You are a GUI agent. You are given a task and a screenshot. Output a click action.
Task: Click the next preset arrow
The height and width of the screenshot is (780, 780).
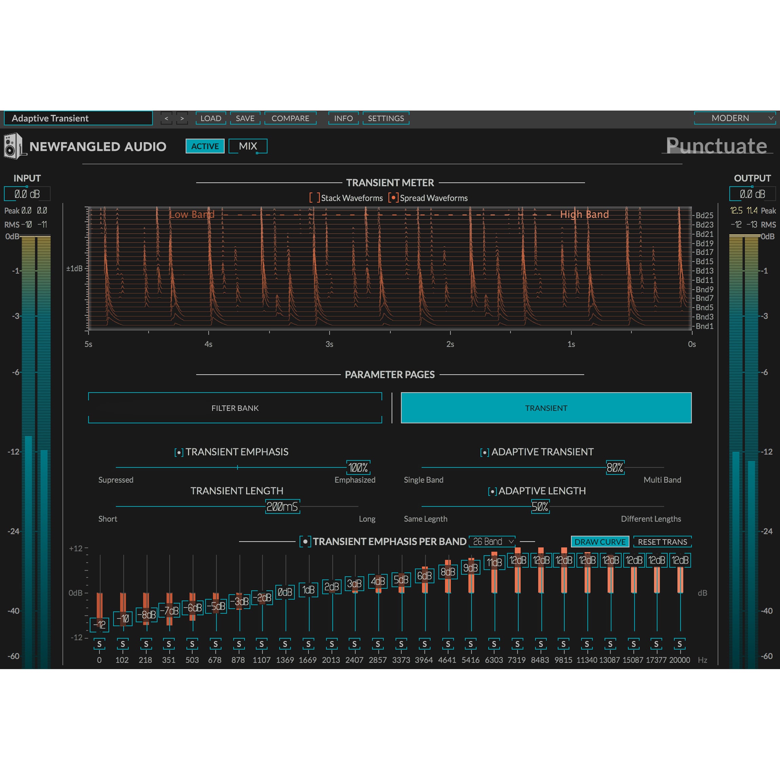point(182,118)
